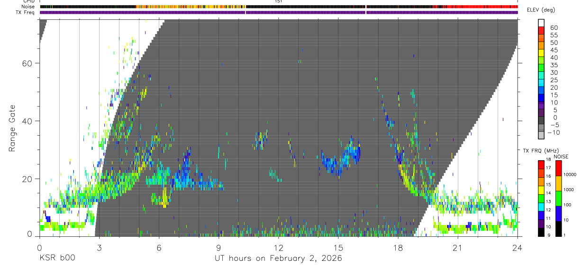Click the black segment of NOISE legend

point(558,229)
